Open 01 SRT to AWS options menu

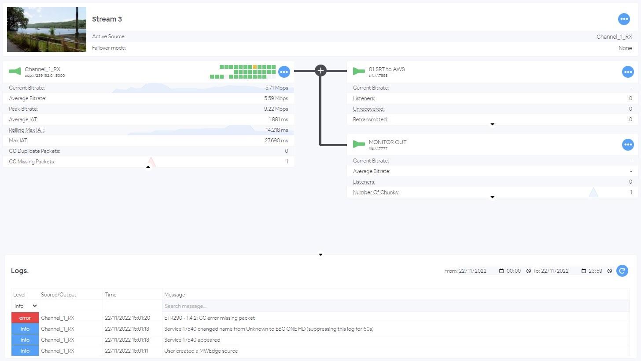628,72
